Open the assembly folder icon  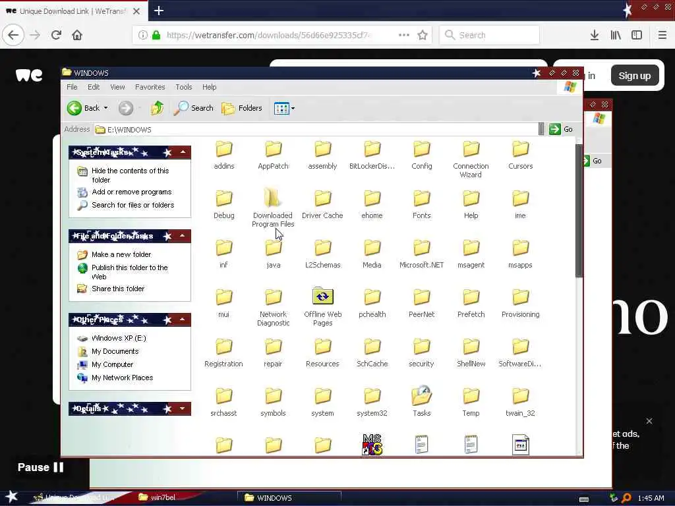click(322, 150)
